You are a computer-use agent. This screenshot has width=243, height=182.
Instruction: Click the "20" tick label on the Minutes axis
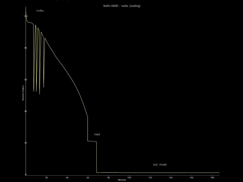pos(46,177)
